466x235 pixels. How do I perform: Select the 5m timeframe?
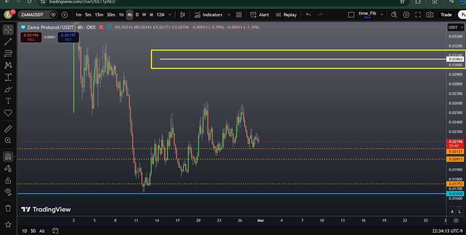tap(88, 15)
